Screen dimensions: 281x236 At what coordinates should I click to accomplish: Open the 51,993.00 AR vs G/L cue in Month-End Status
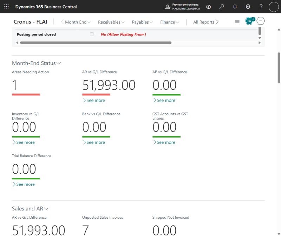pyautogui.click(x=109, y=85)
